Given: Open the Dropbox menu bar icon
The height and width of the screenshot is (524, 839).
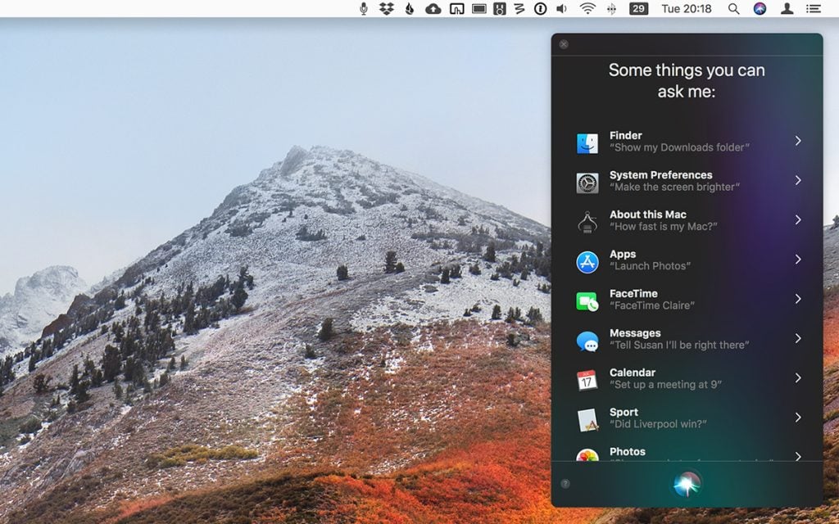Looking at the screenshot, I should click(x=387, y=8).
